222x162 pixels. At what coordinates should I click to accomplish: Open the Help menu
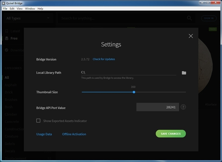click(x=40, y=8)
